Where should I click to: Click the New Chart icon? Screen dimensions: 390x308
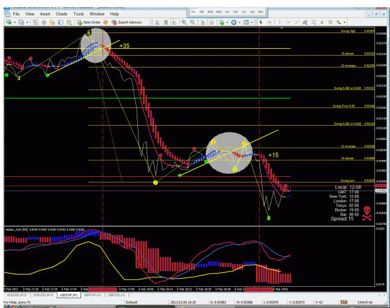(x=9, y=22)
